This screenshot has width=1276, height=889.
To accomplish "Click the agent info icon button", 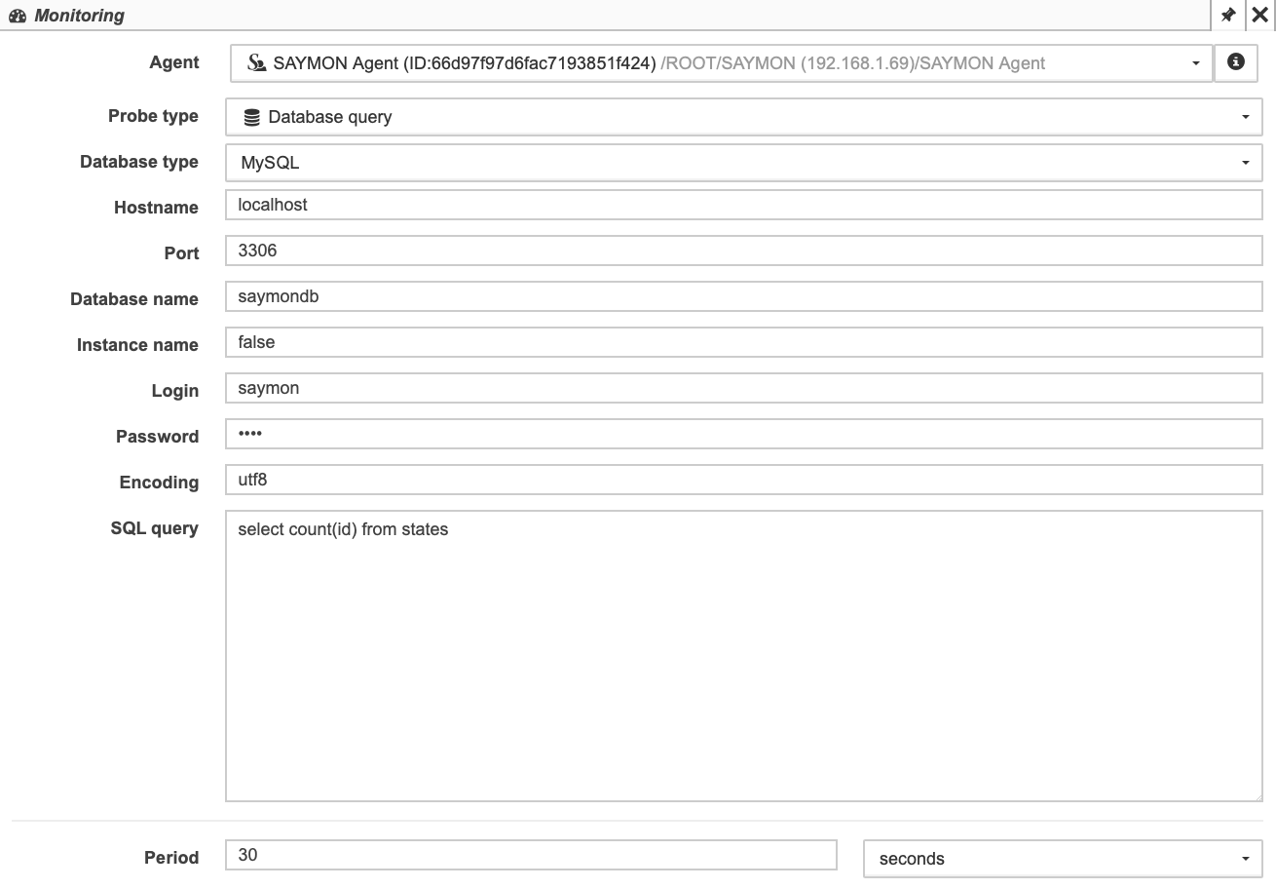I will click(x=1236, y=62).
